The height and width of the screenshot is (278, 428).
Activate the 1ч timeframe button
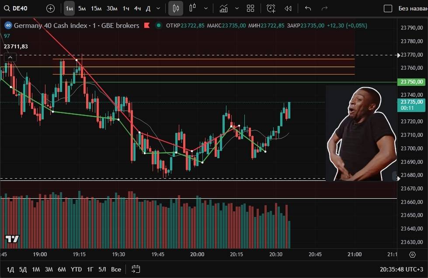coord(126,8)
